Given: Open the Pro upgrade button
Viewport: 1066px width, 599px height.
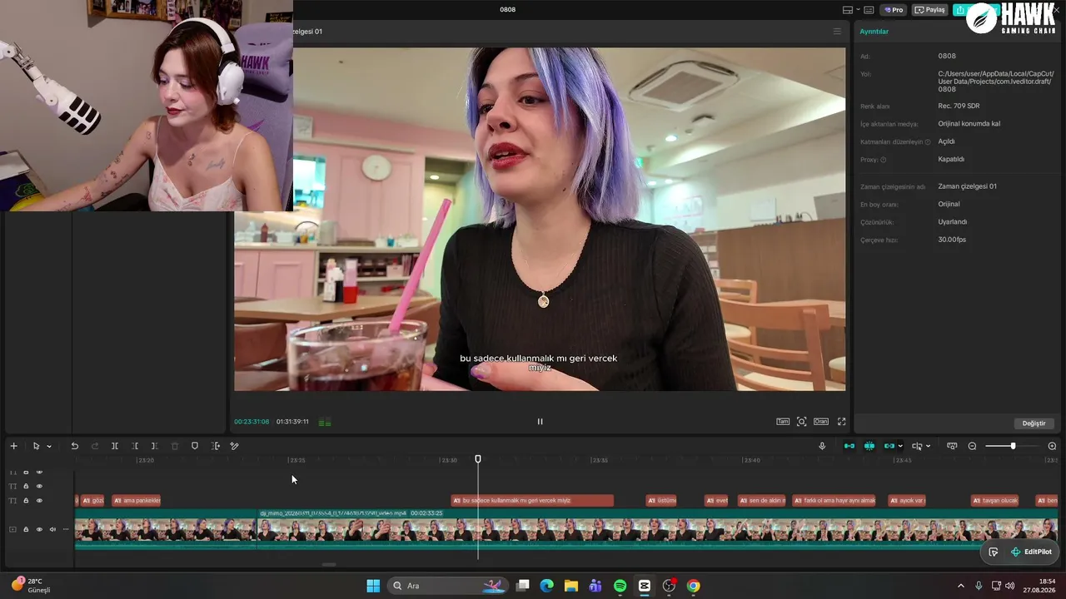Looking at the screenshot, I should pyautogui.click(x=894, y=10).
